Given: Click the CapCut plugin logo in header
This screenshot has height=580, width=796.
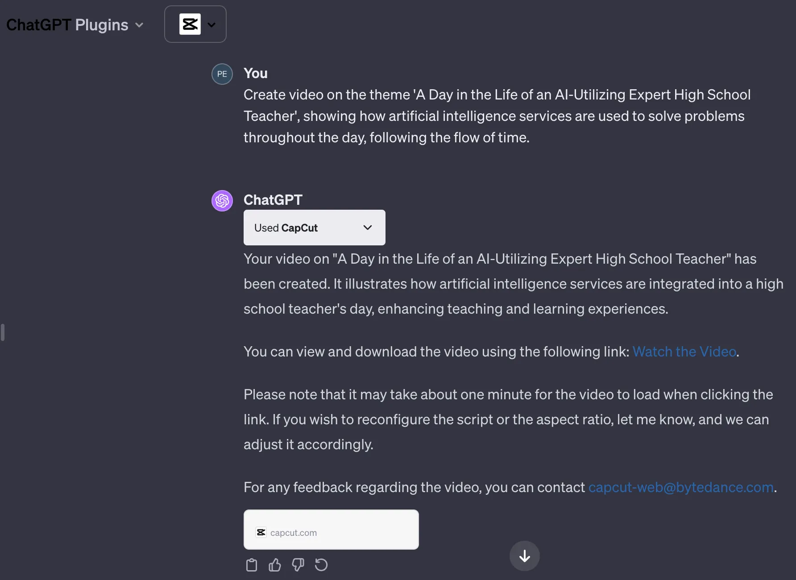Looking at the screenshot, I should pos(190,25).
